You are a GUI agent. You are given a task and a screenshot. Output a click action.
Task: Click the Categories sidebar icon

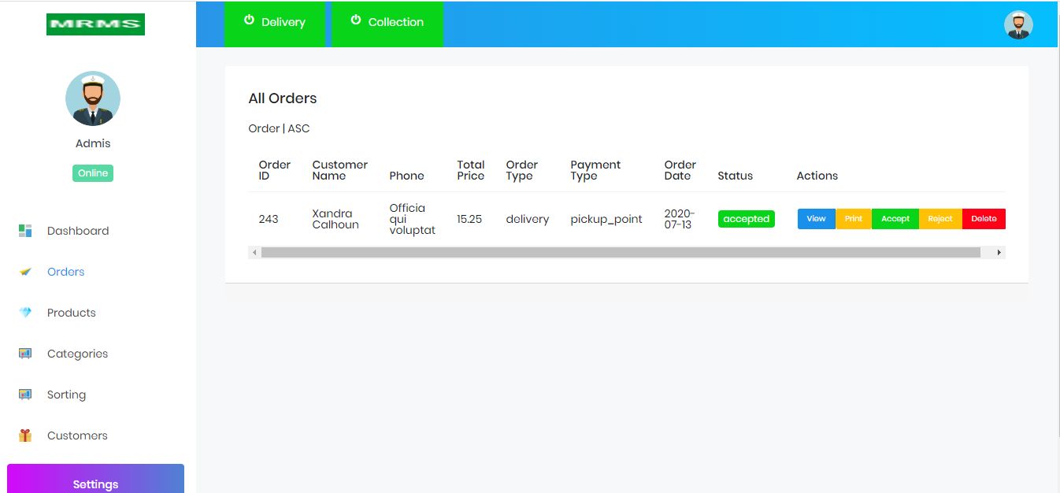(25, 354)
